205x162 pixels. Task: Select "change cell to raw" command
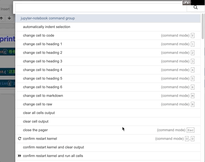(x=37, y=104)
